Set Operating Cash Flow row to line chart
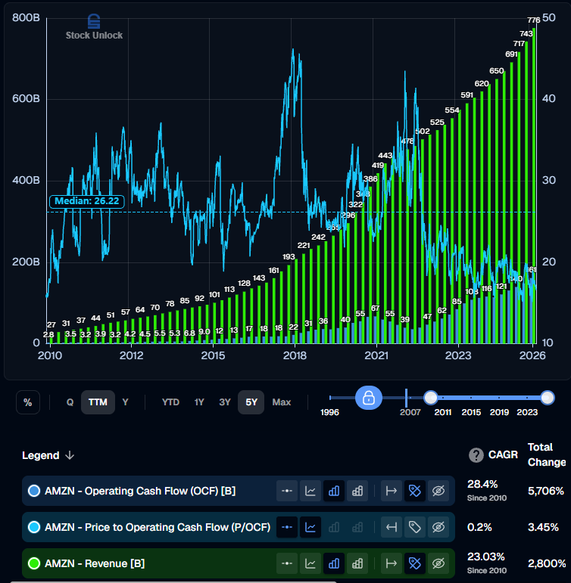 point(310,491)
